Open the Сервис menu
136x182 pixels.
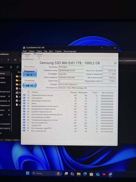pos(39,51)
